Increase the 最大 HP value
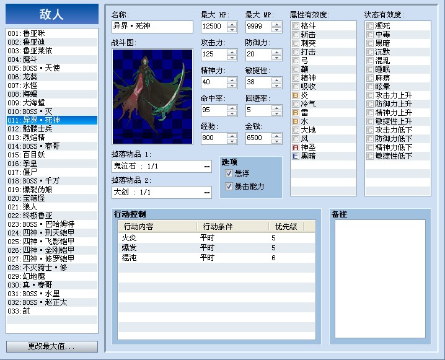 [x=232, y=24]
